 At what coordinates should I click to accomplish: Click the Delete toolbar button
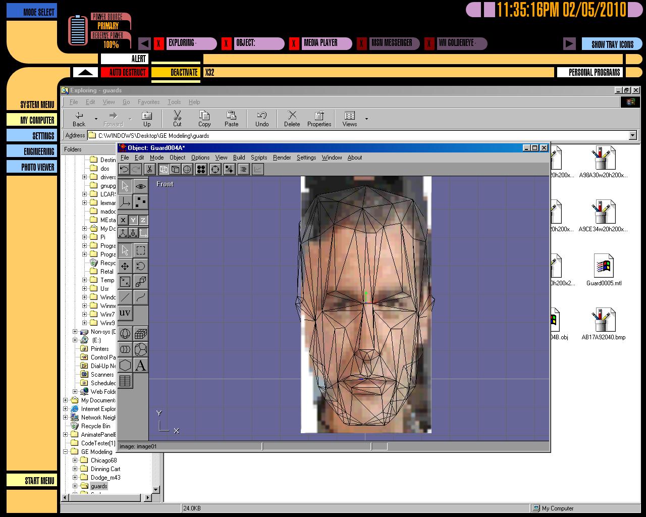pos(292,119)
